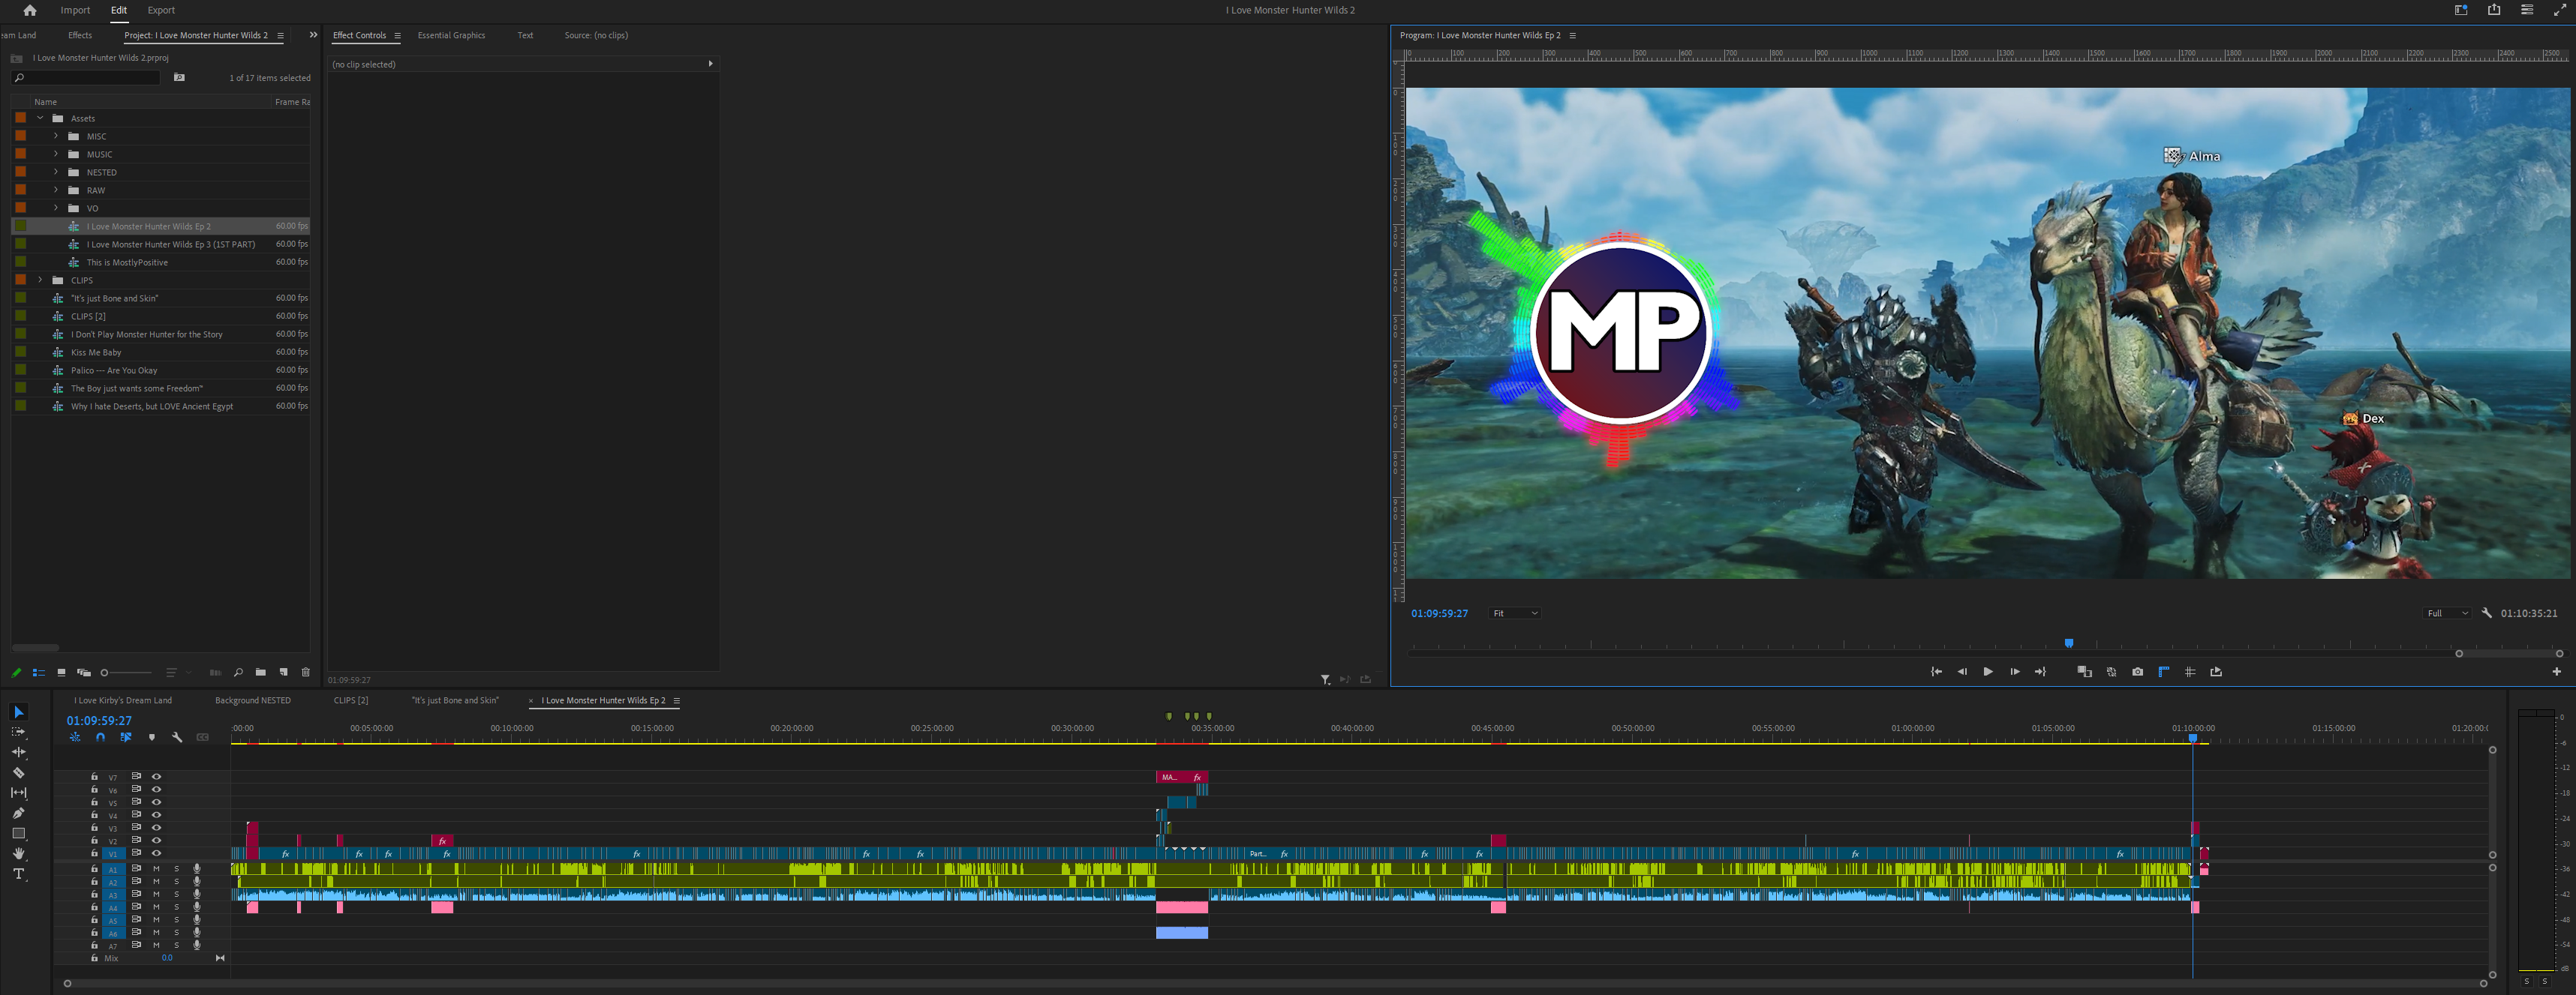Add a marker in the timeline
The width and height of the screenshot is (2576, 995).
click(152, 737)
